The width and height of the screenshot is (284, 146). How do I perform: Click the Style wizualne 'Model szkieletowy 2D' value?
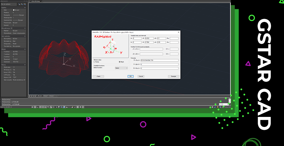tap(19, 80)
